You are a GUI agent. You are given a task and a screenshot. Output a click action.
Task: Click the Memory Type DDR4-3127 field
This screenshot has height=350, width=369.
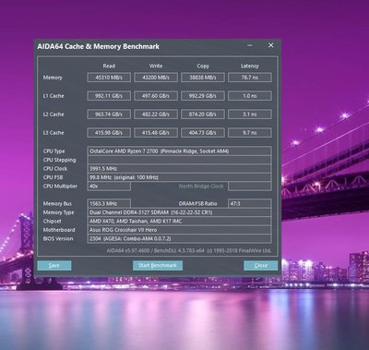pos(179,212)
